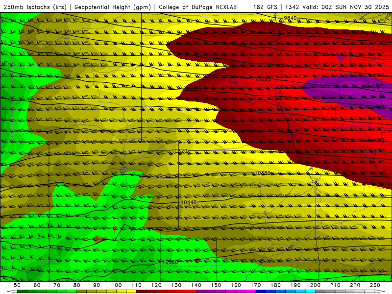Screen dimensions: 392x294
Task: Select the dark blue swatch starting at 170
Action: (x=261, y=292)
